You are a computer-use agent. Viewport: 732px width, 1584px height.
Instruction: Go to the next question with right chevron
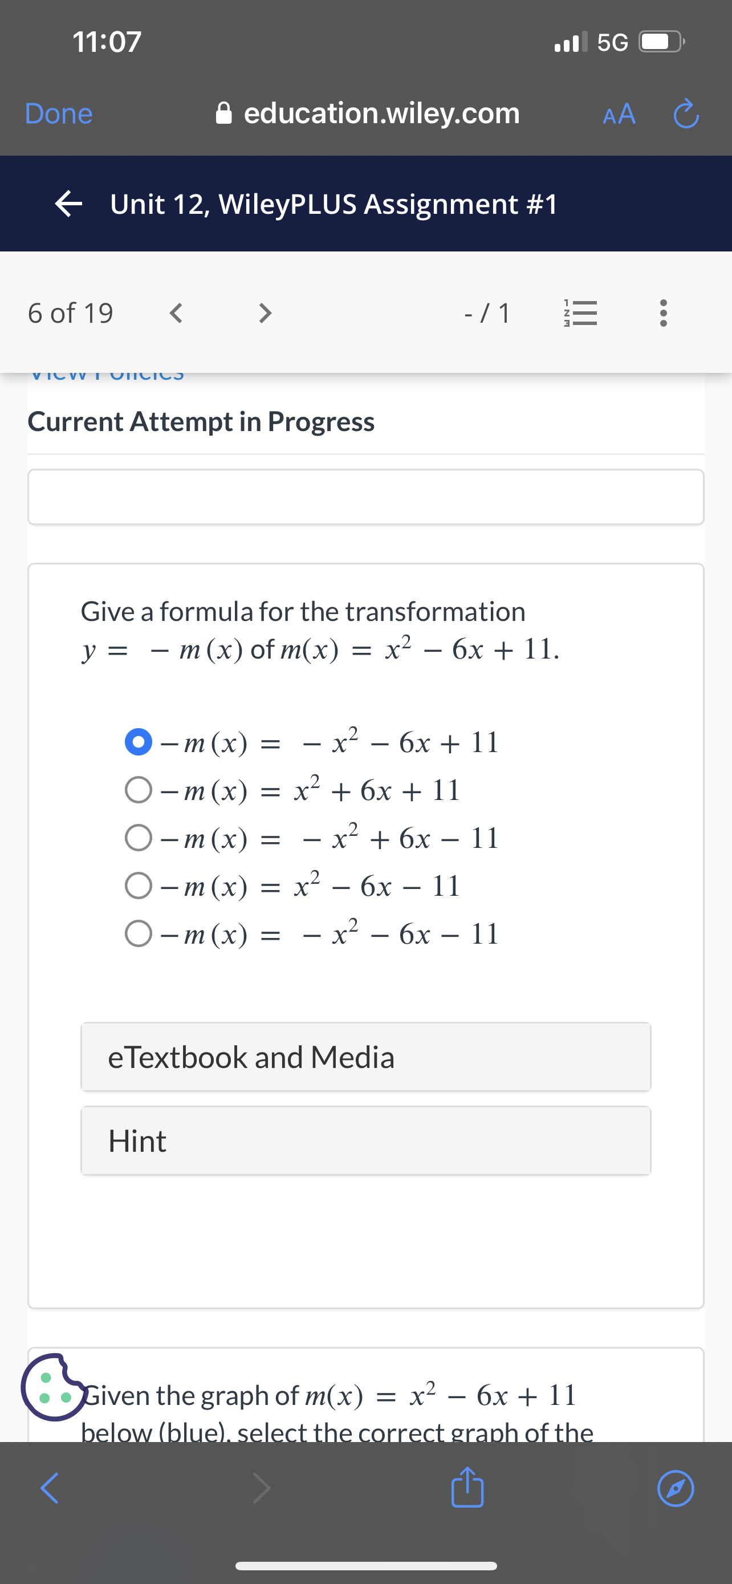click(x=265, y=312)
